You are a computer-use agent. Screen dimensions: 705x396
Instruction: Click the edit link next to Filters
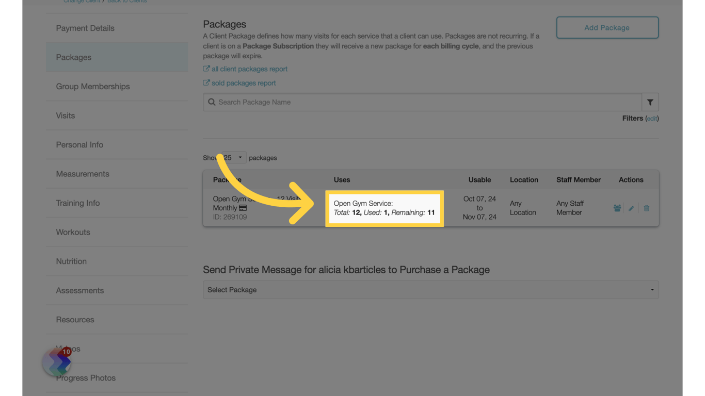(652, 119)
